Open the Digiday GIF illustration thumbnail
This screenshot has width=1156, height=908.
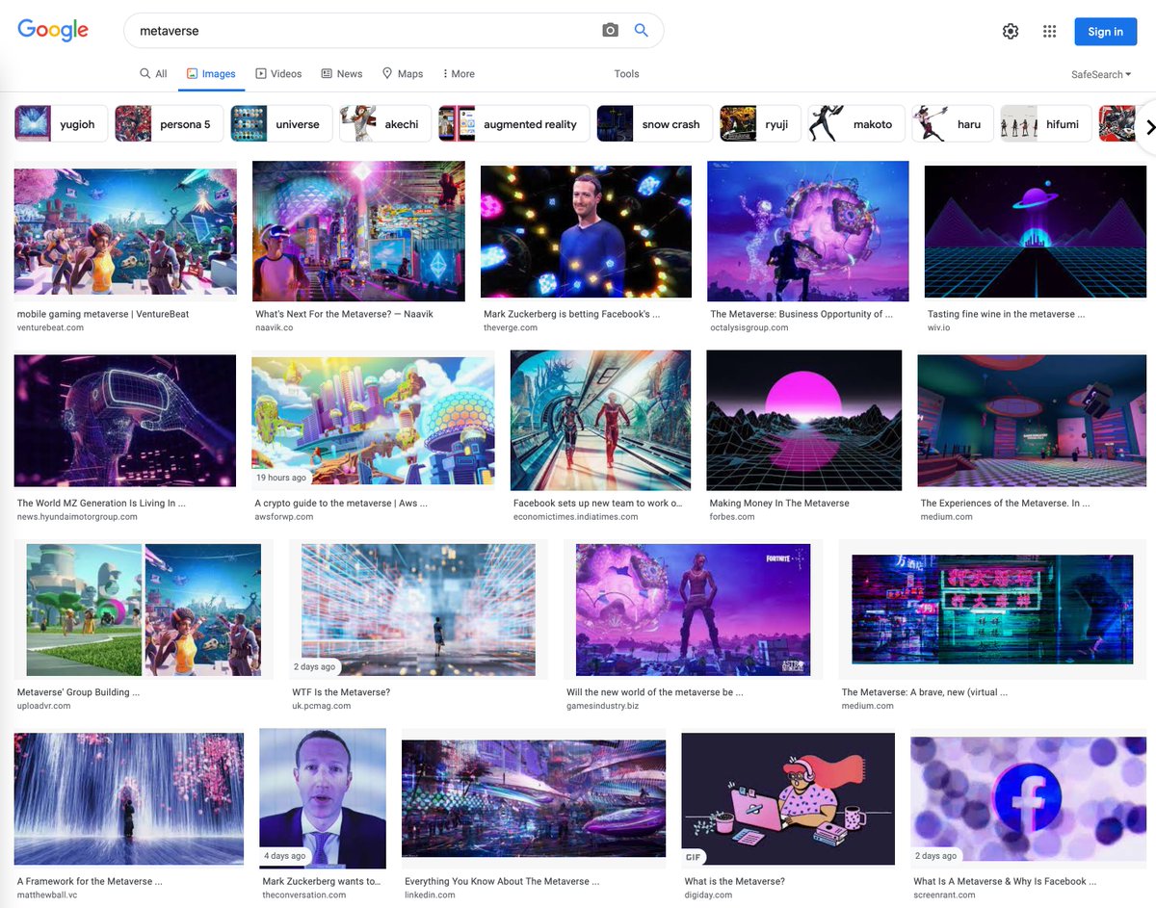788,799
